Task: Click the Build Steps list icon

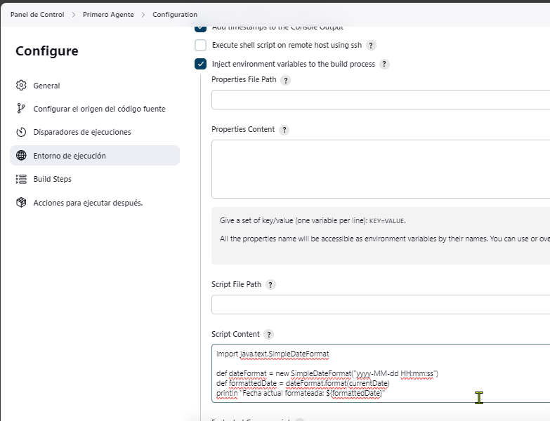Action: 21,179
